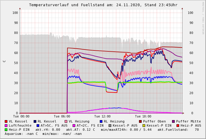Image resolution: width=206 pixels, height=139 pixels.
Task: Click the green Heiz-P EIN swatch
Action: click(x=6, y=130)
